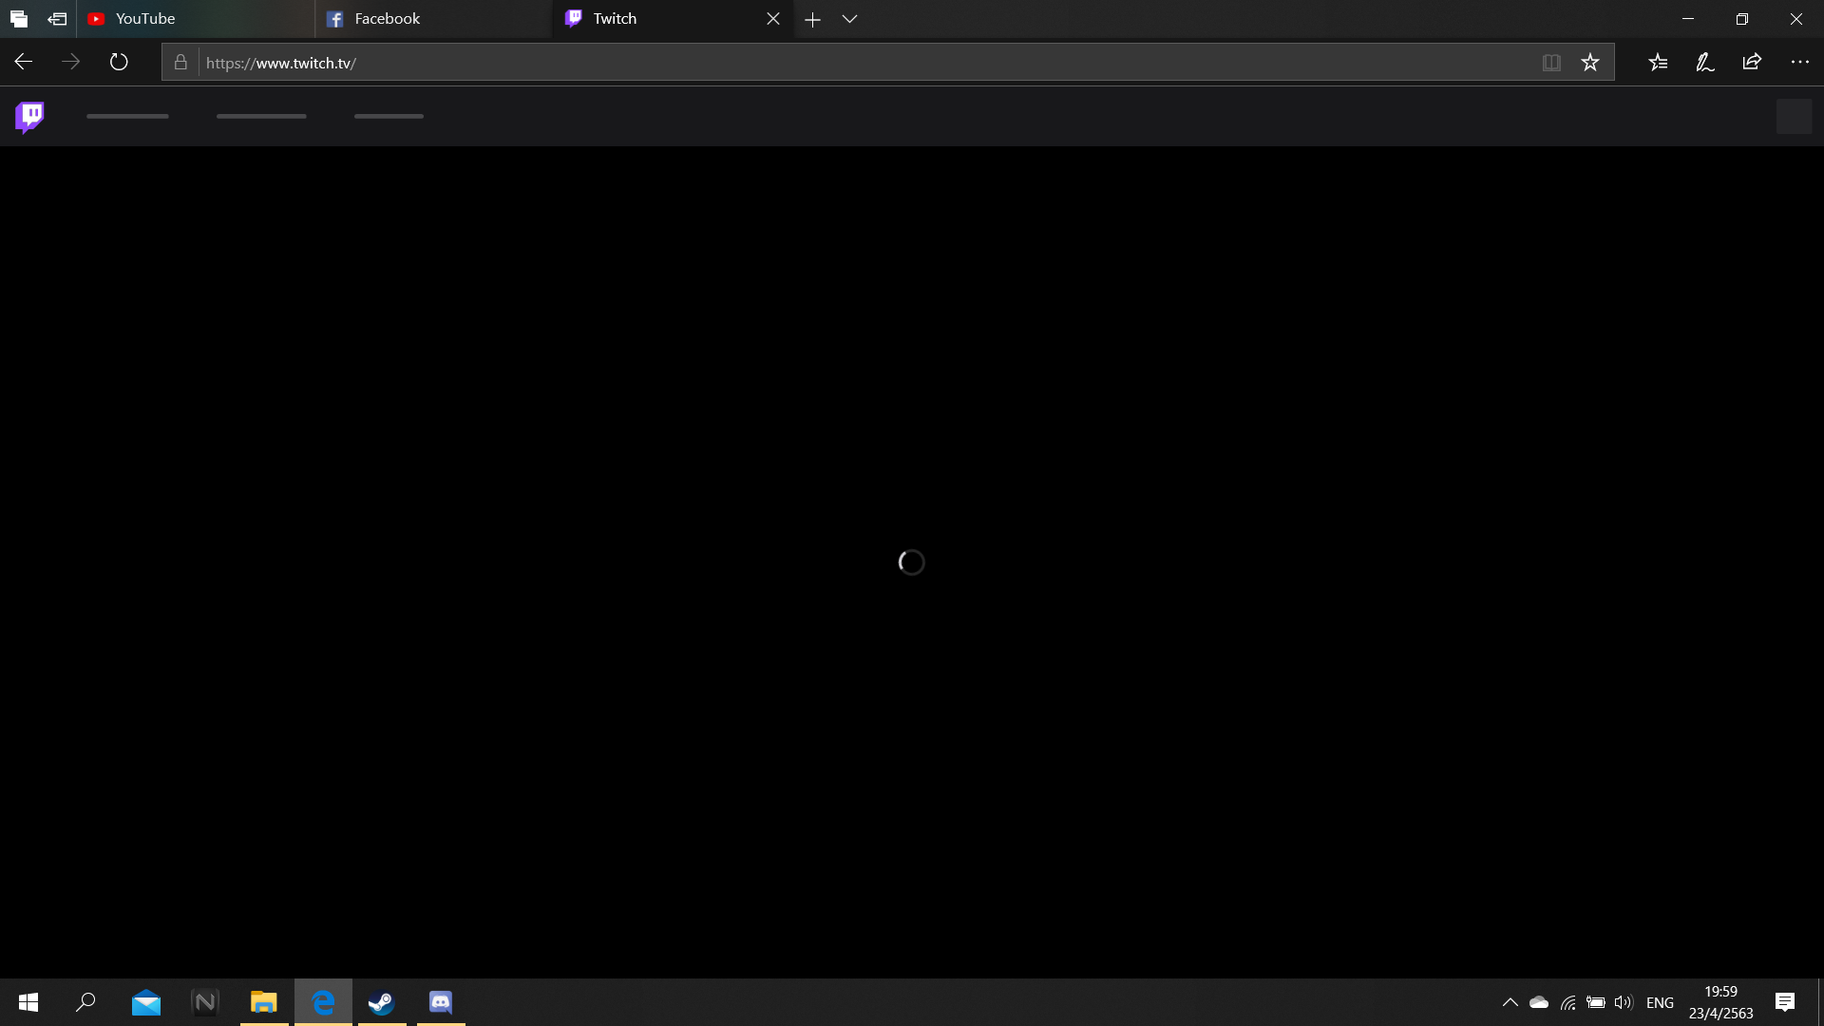The image size is (1824, 1026).
Task: Close the Twitch tab
Action: pos(773,19)
